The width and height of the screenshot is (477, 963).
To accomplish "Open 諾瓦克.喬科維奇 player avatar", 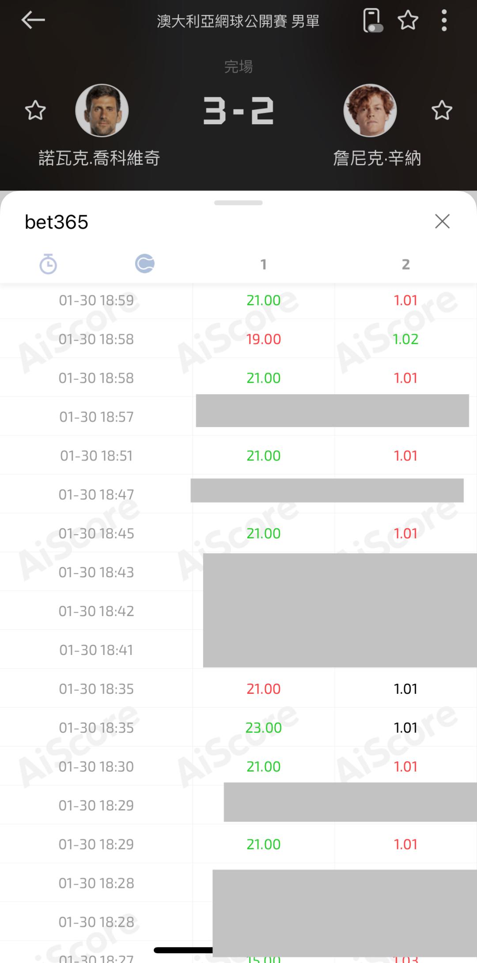I will coord(102,110).
